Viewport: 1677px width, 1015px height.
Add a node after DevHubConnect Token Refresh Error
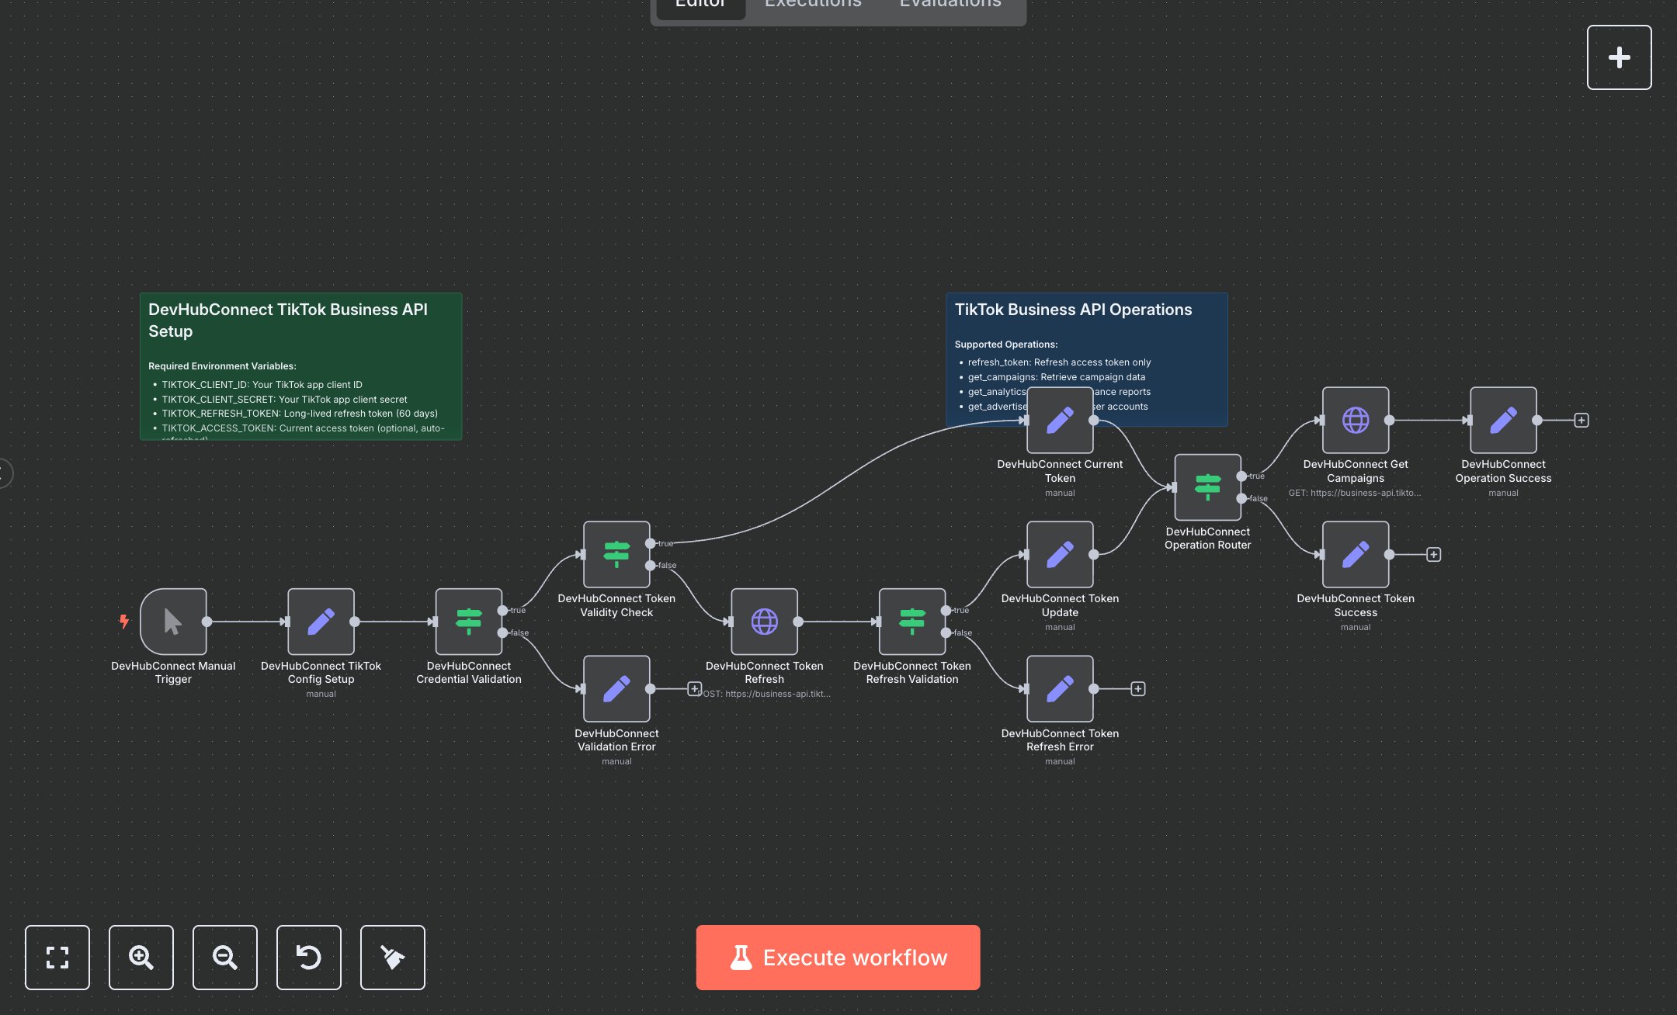pyautogui.click(x=1137, y=689)
